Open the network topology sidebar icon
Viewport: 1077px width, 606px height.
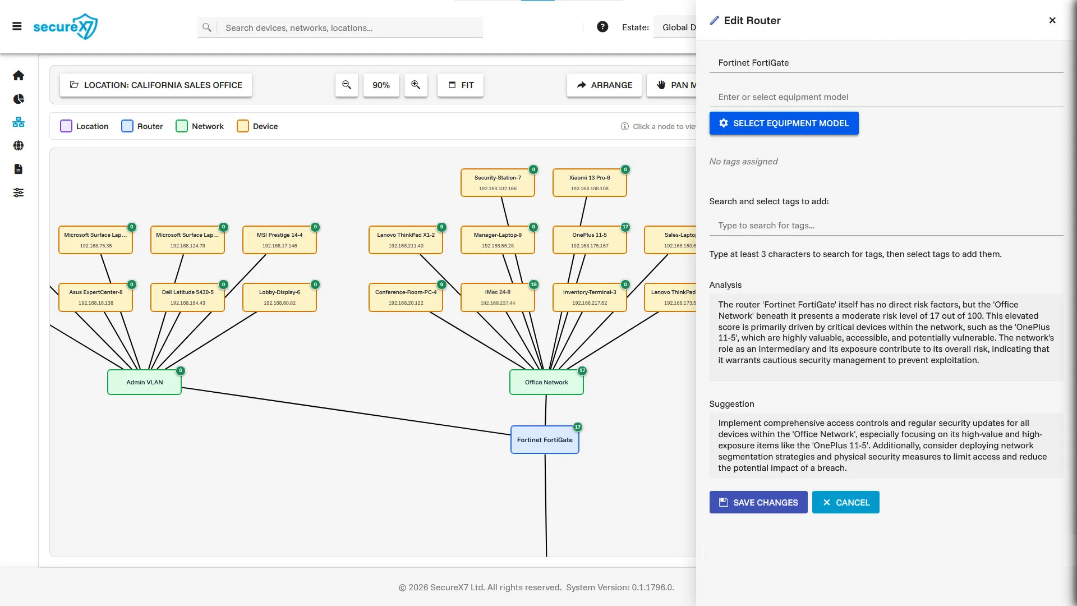point(19,122)
